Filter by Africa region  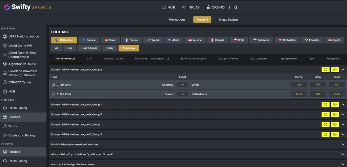pyautogui.click(x=174, y=40)
